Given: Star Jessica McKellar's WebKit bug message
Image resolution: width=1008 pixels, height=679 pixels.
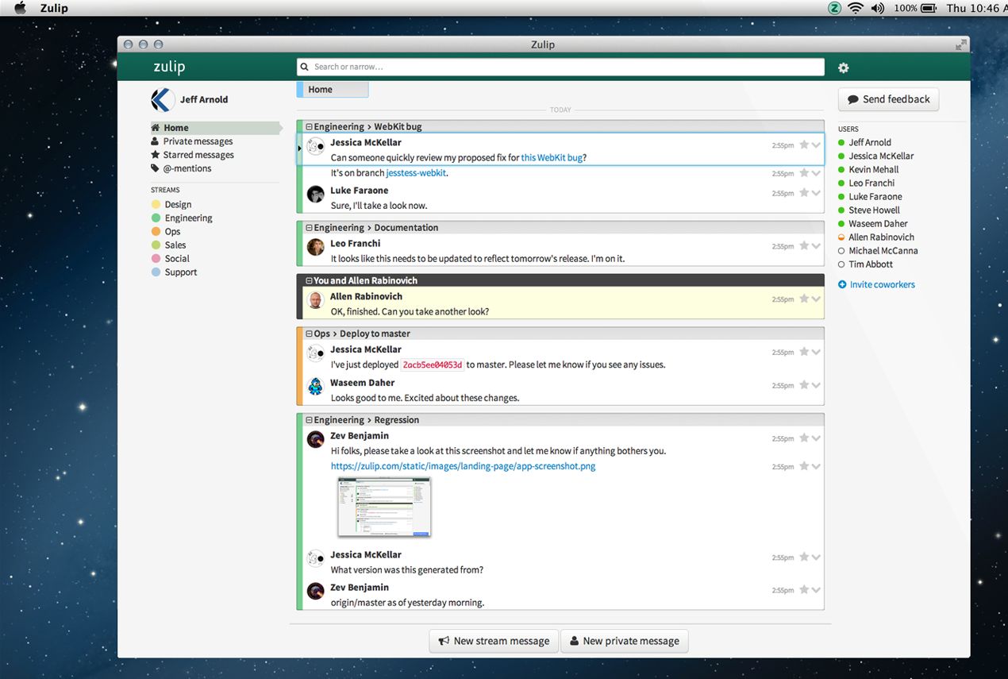Looking at the screenshot, I should click(803, 145).
